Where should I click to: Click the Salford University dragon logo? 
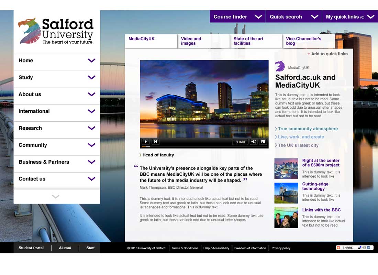click(29, 31)
